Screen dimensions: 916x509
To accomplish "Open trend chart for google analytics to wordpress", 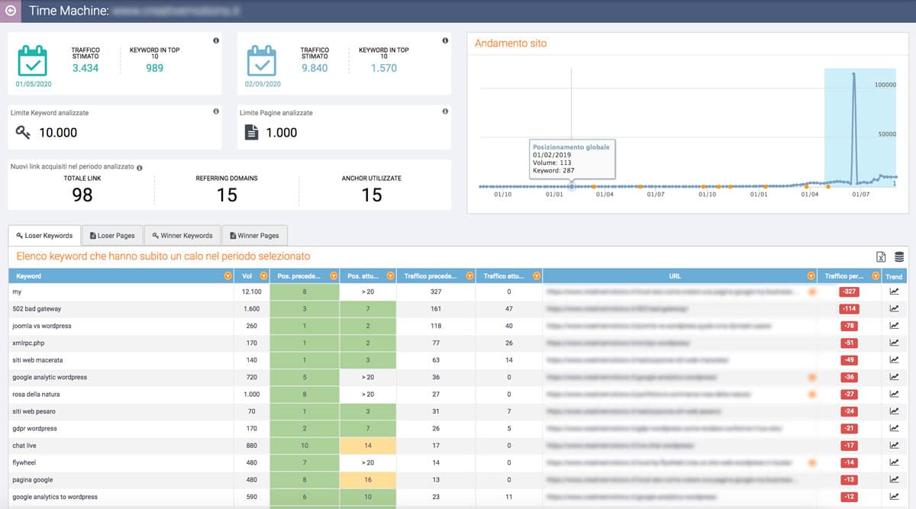I will pyautogui.click(x=894, y=497).
